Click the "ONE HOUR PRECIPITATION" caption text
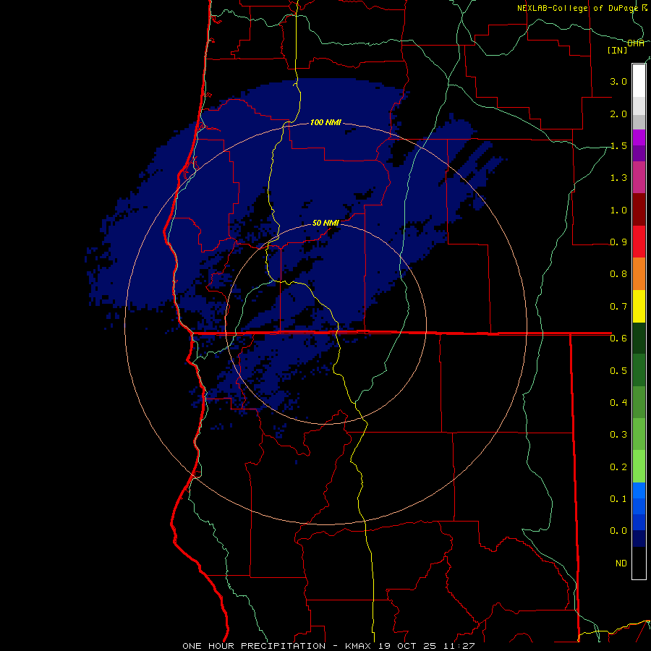This screenshot has height=651, width=651. [254, 646]
